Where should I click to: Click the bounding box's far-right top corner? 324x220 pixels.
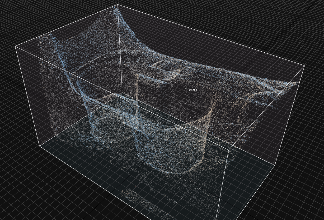(304, 66)
